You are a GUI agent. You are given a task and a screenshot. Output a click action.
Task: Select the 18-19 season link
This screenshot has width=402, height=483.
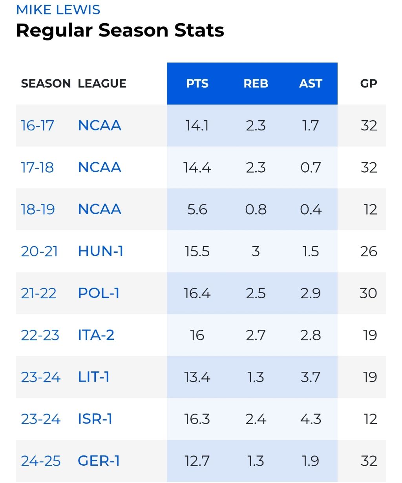[x=38, y=209]
